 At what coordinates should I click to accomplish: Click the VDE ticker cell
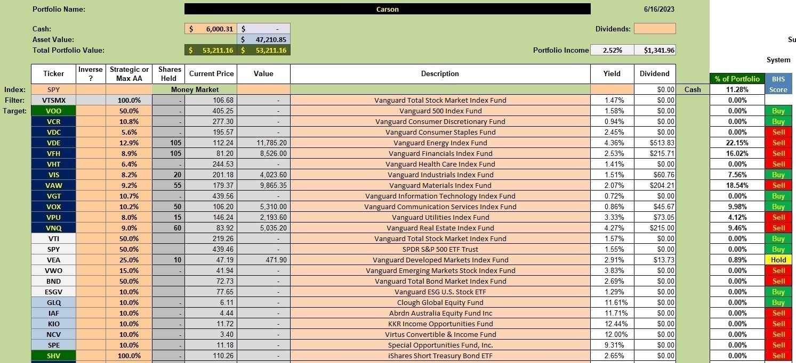53,143
